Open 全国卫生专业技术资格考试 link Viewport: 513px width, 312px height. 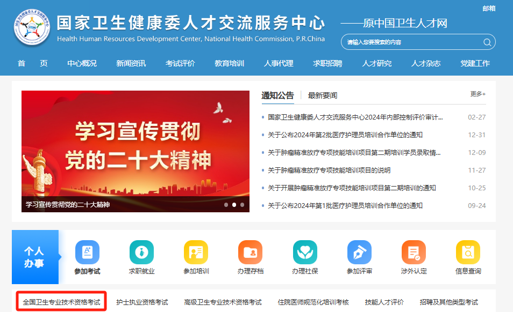[x=61, y=302]
